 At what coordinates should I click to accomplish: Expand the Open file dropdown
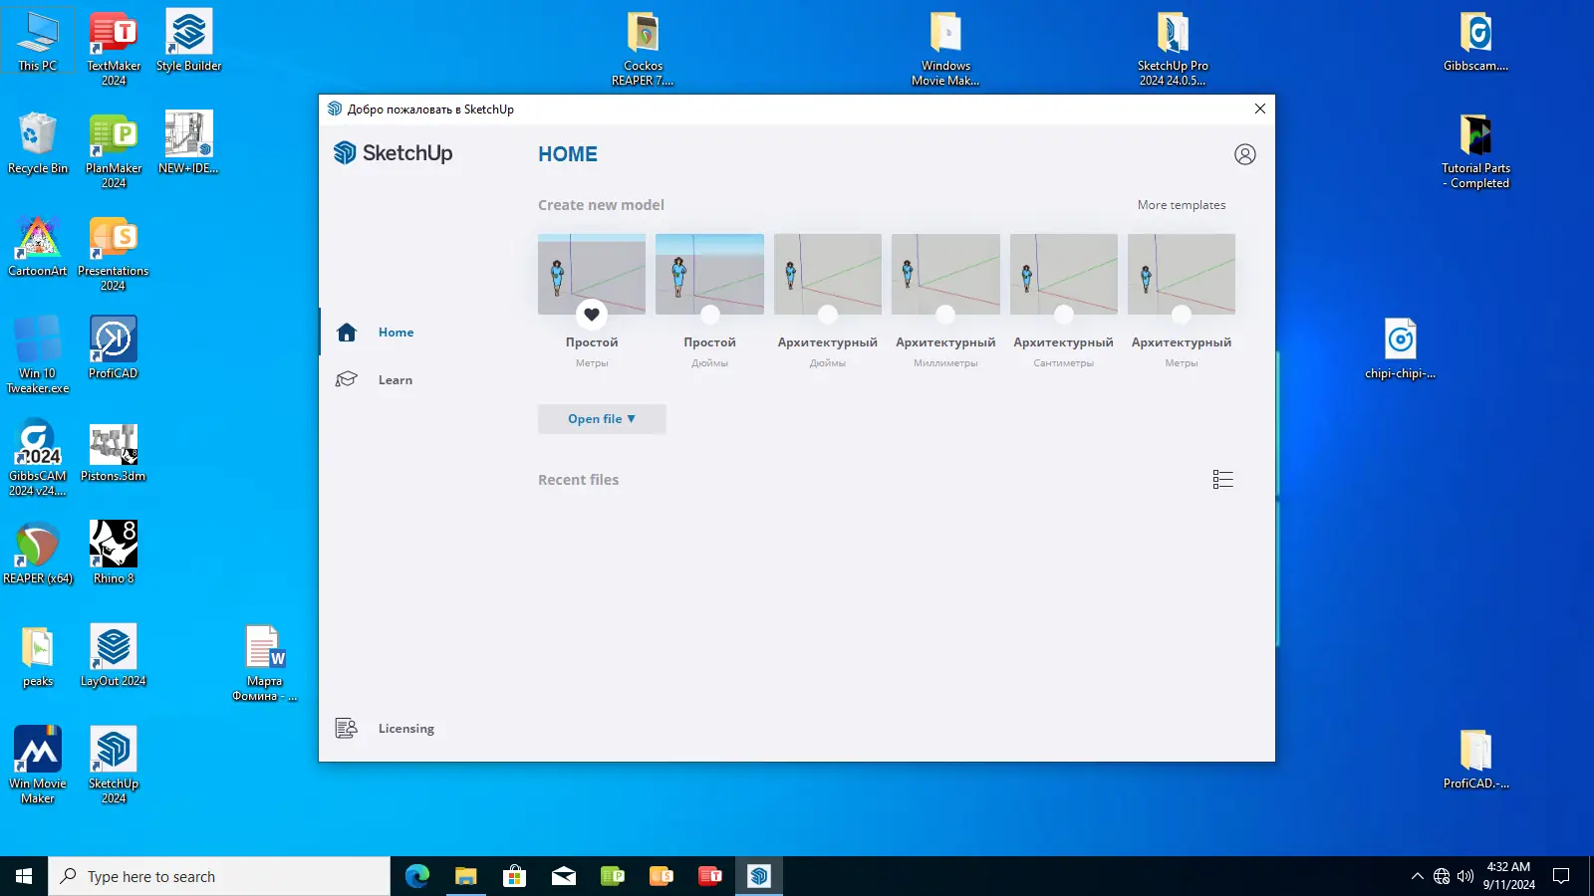click(602, 419)
